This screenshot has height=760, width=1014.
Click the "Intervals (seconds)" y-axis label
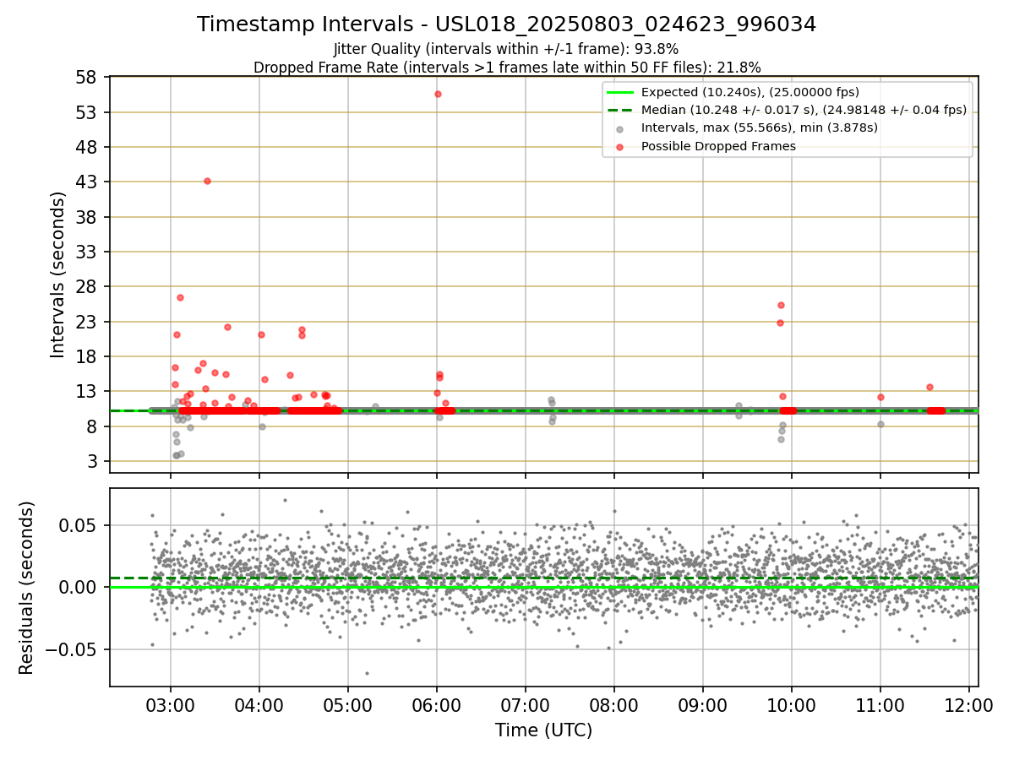58,274
